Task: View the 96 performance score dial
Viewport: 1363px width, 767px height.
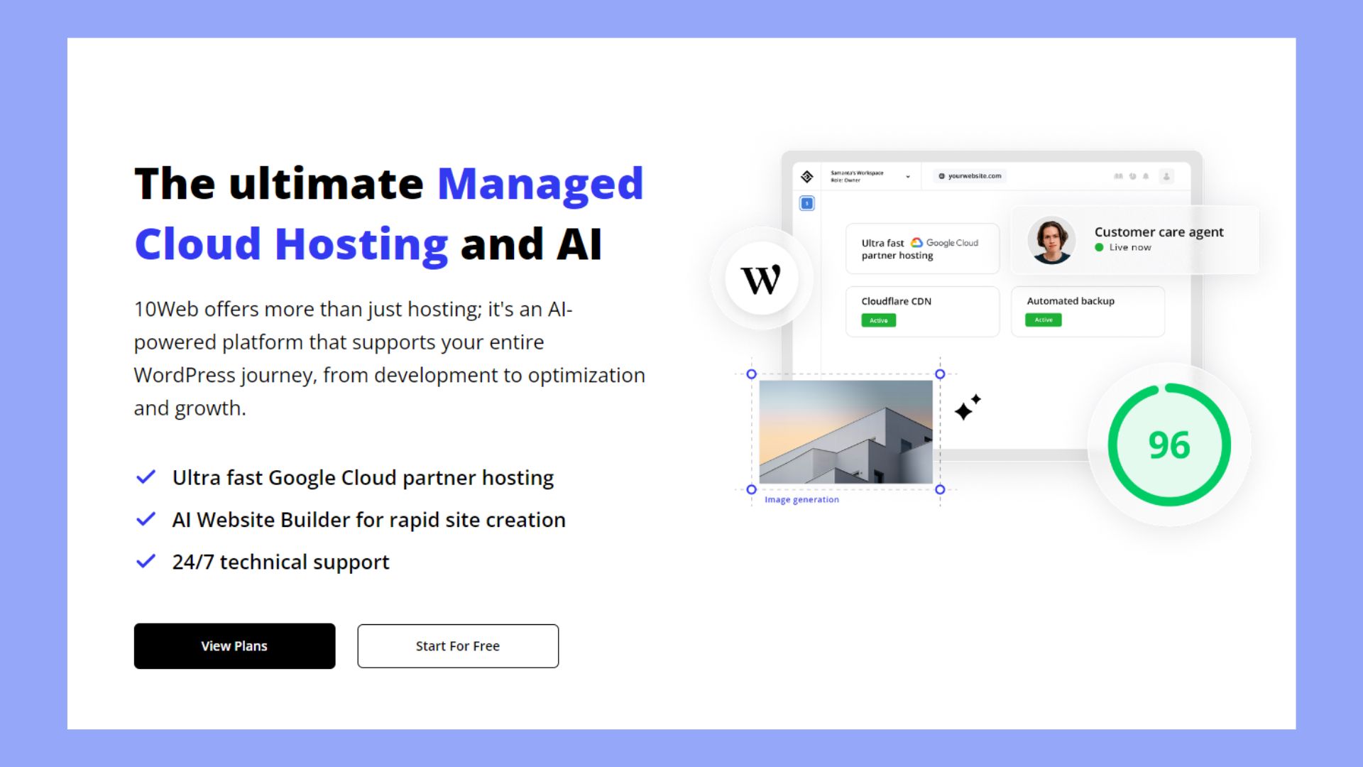Action: [1169, 447]
